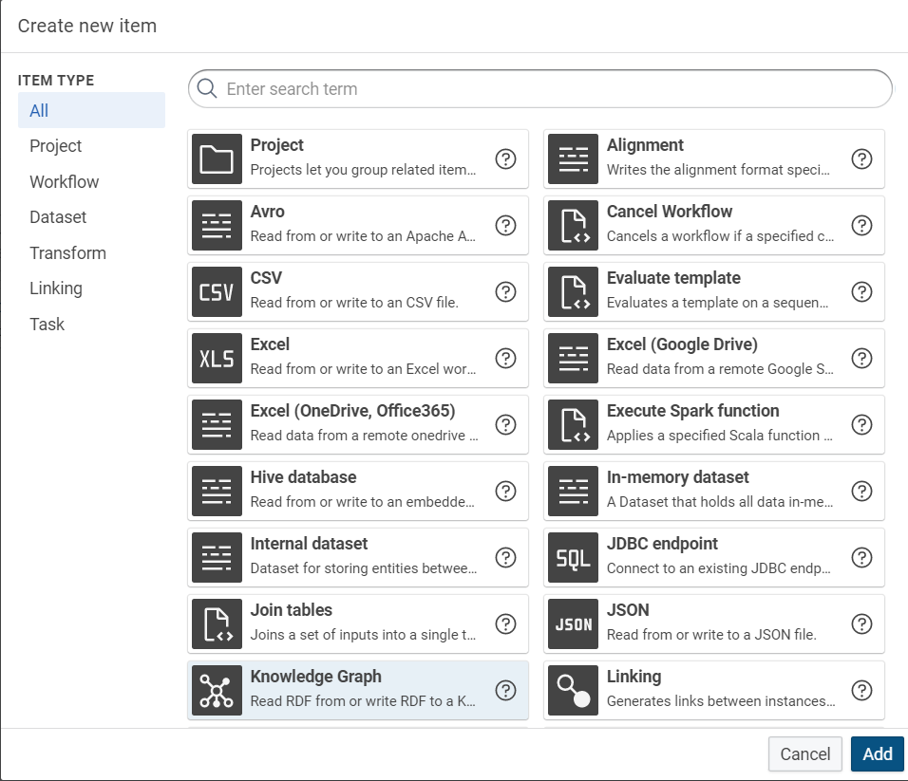Viewport: 908px width, 781px height.
Task: Show help for Hive database
Action: click(505, 491)
